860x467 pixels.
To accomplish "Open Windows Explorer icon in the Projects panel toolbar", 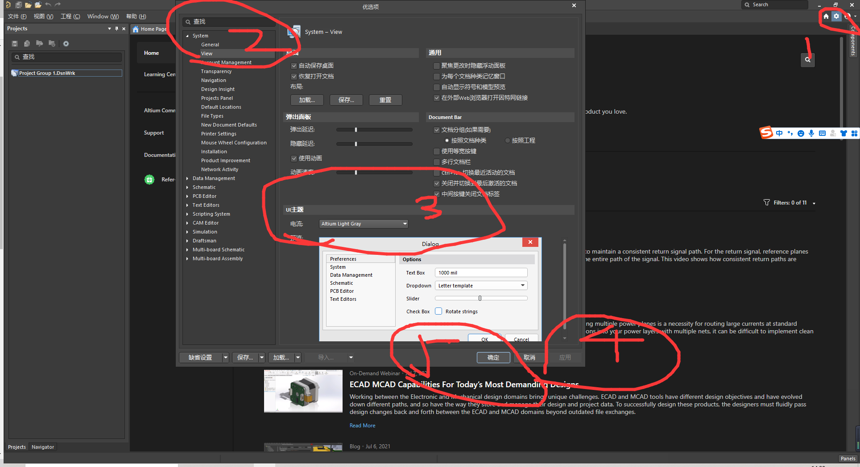I will point(39,43).
